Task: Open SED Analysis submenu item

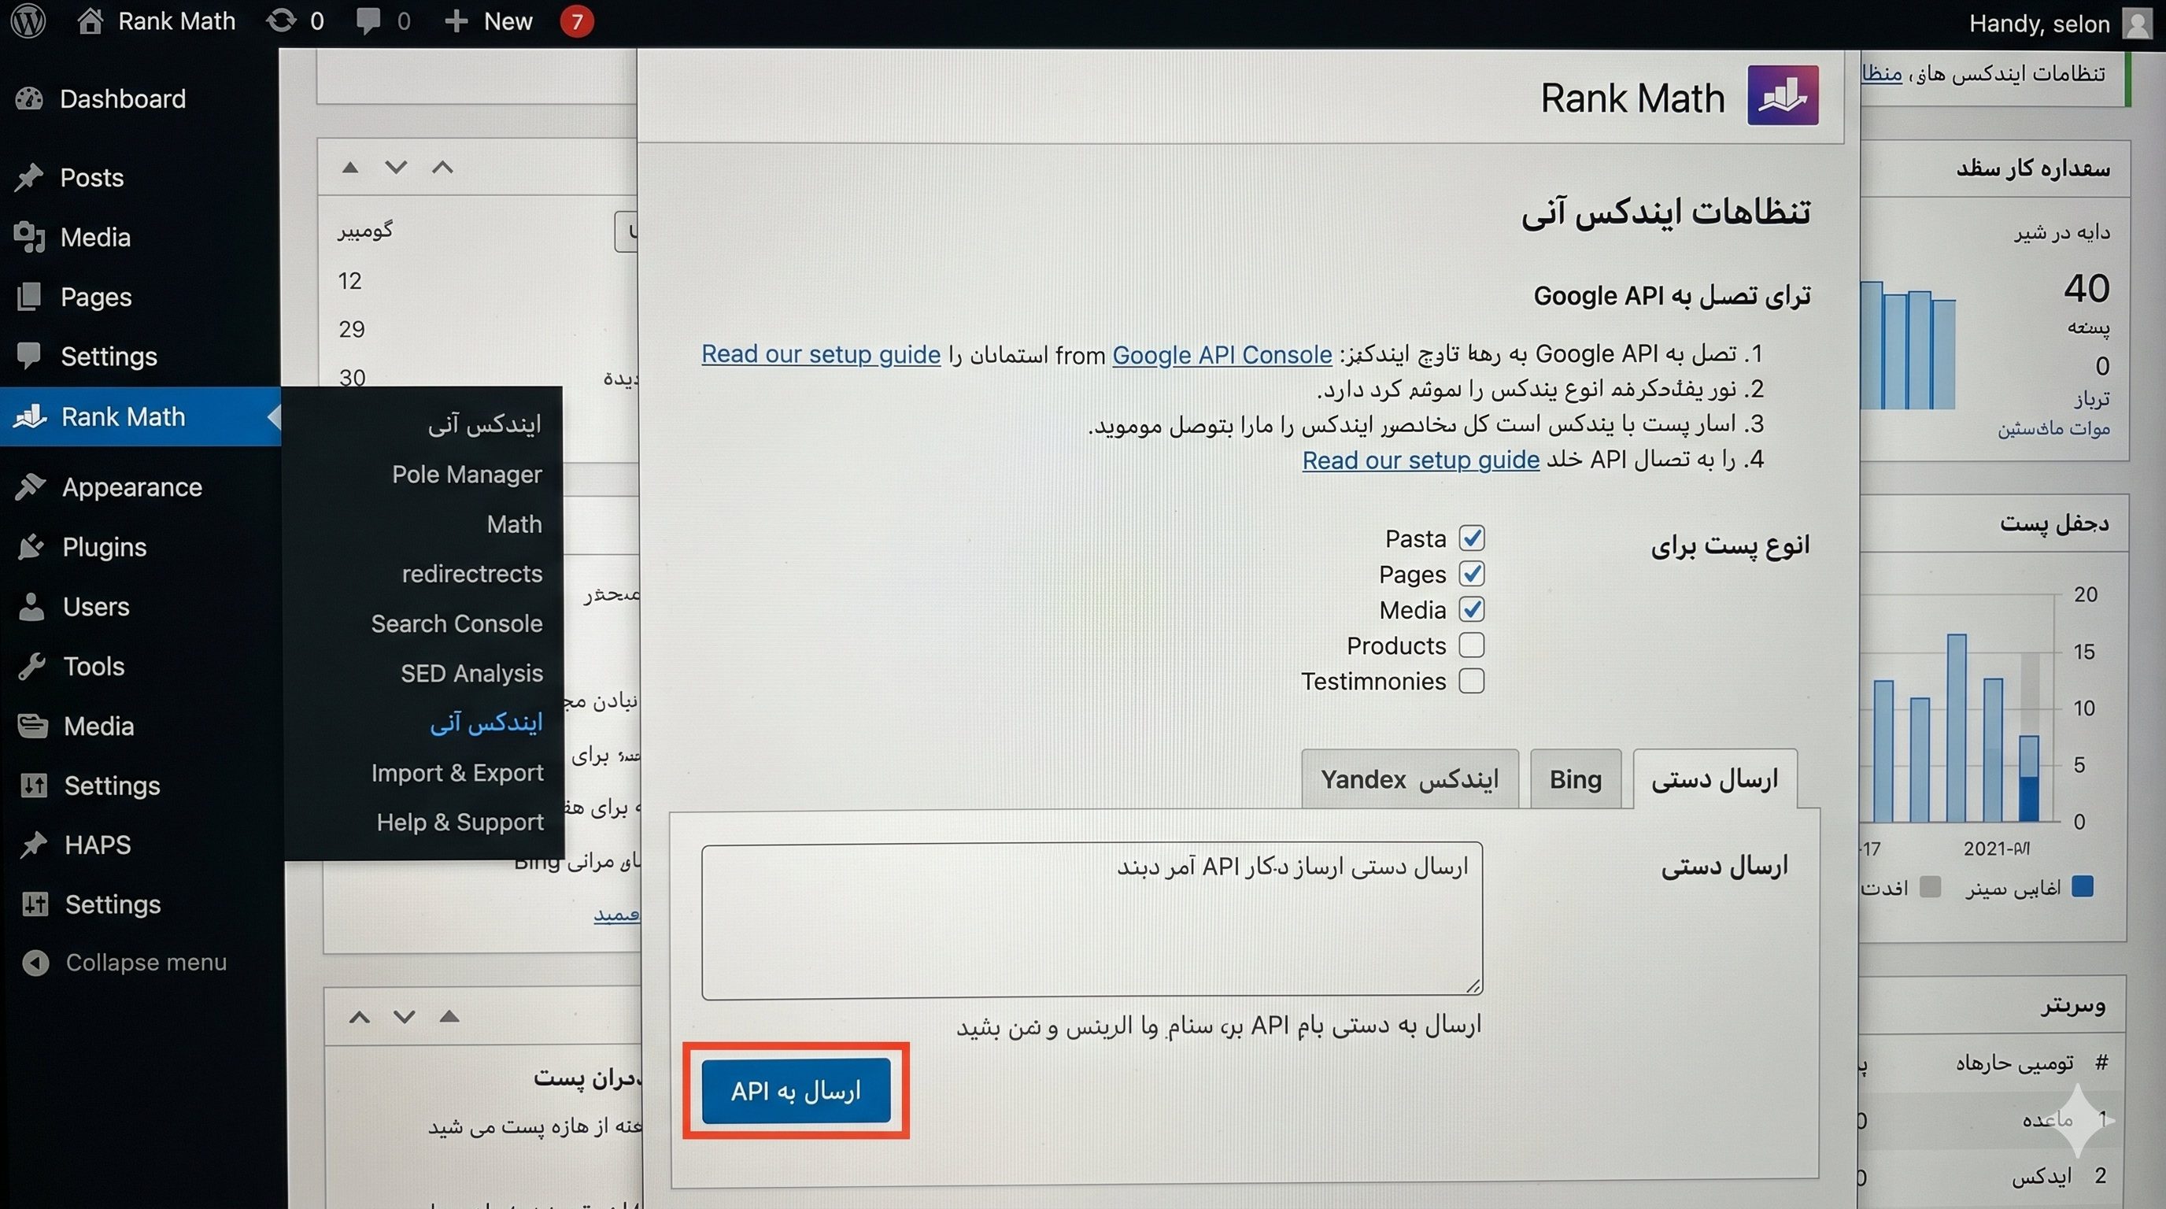Action: coord(471,674)
